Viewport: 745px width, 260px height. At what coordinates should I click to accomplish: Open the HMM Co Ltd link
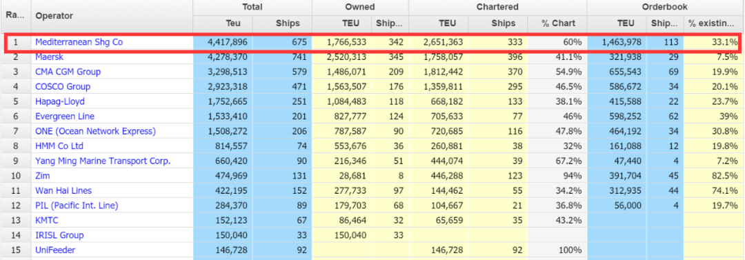tap(59, 146)
